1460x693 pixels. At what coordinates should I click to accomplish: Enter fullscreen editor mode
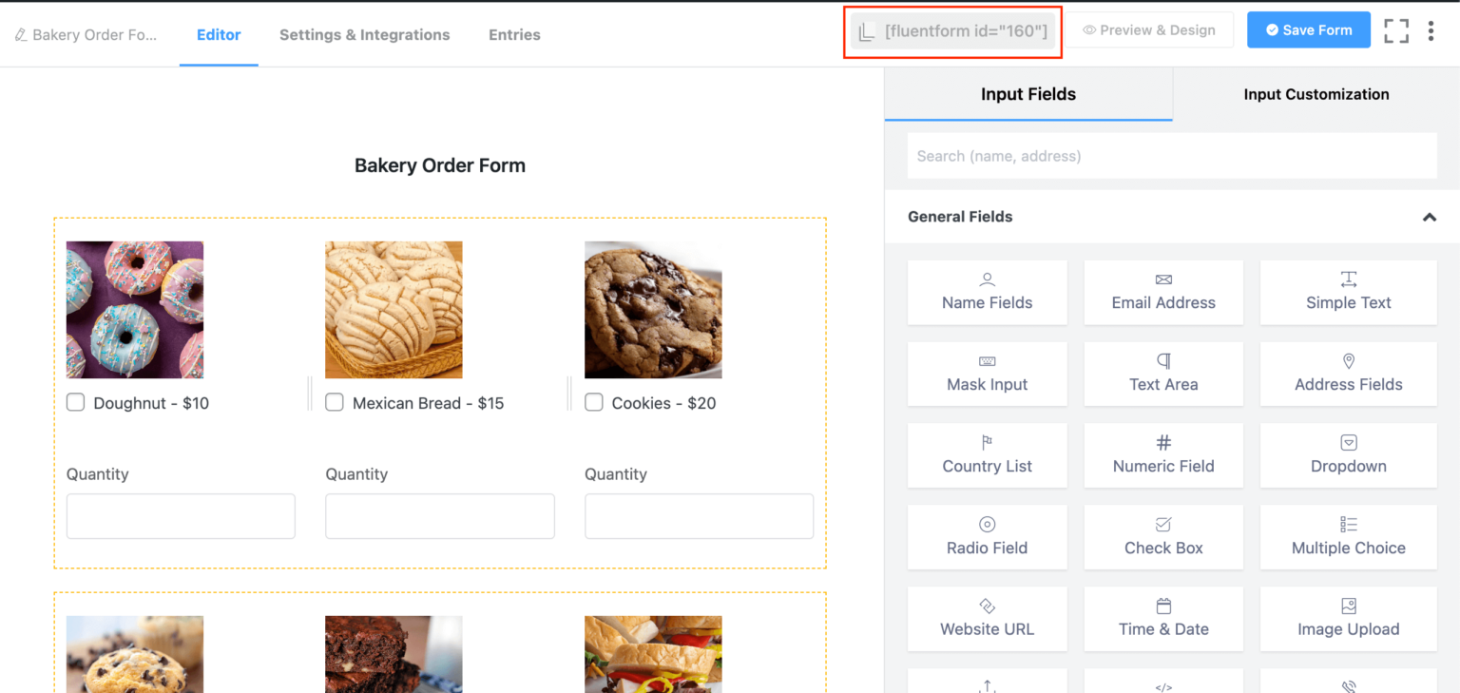(x=1396, y=29)
